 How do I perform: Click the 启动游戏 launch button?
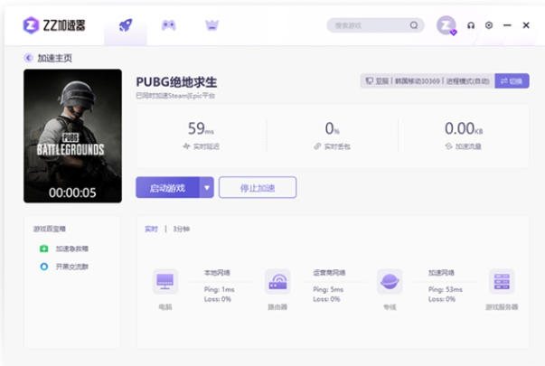pos(167,188)
